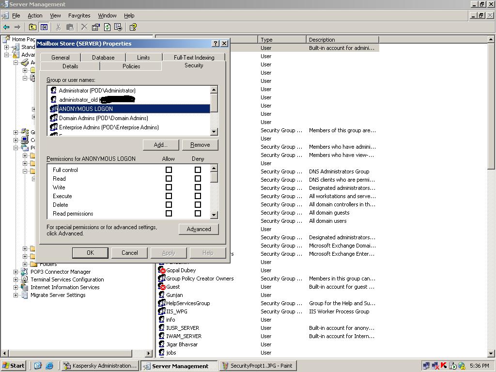The width and height of the screenshot is (496, 372).
Task: Click the Export List toolbar icon
Action: 118,27
